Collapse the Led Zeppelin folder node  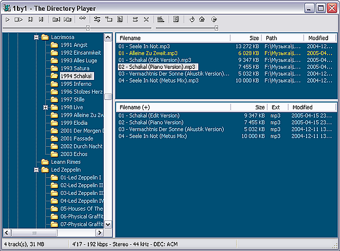click(x=36, y=169)
